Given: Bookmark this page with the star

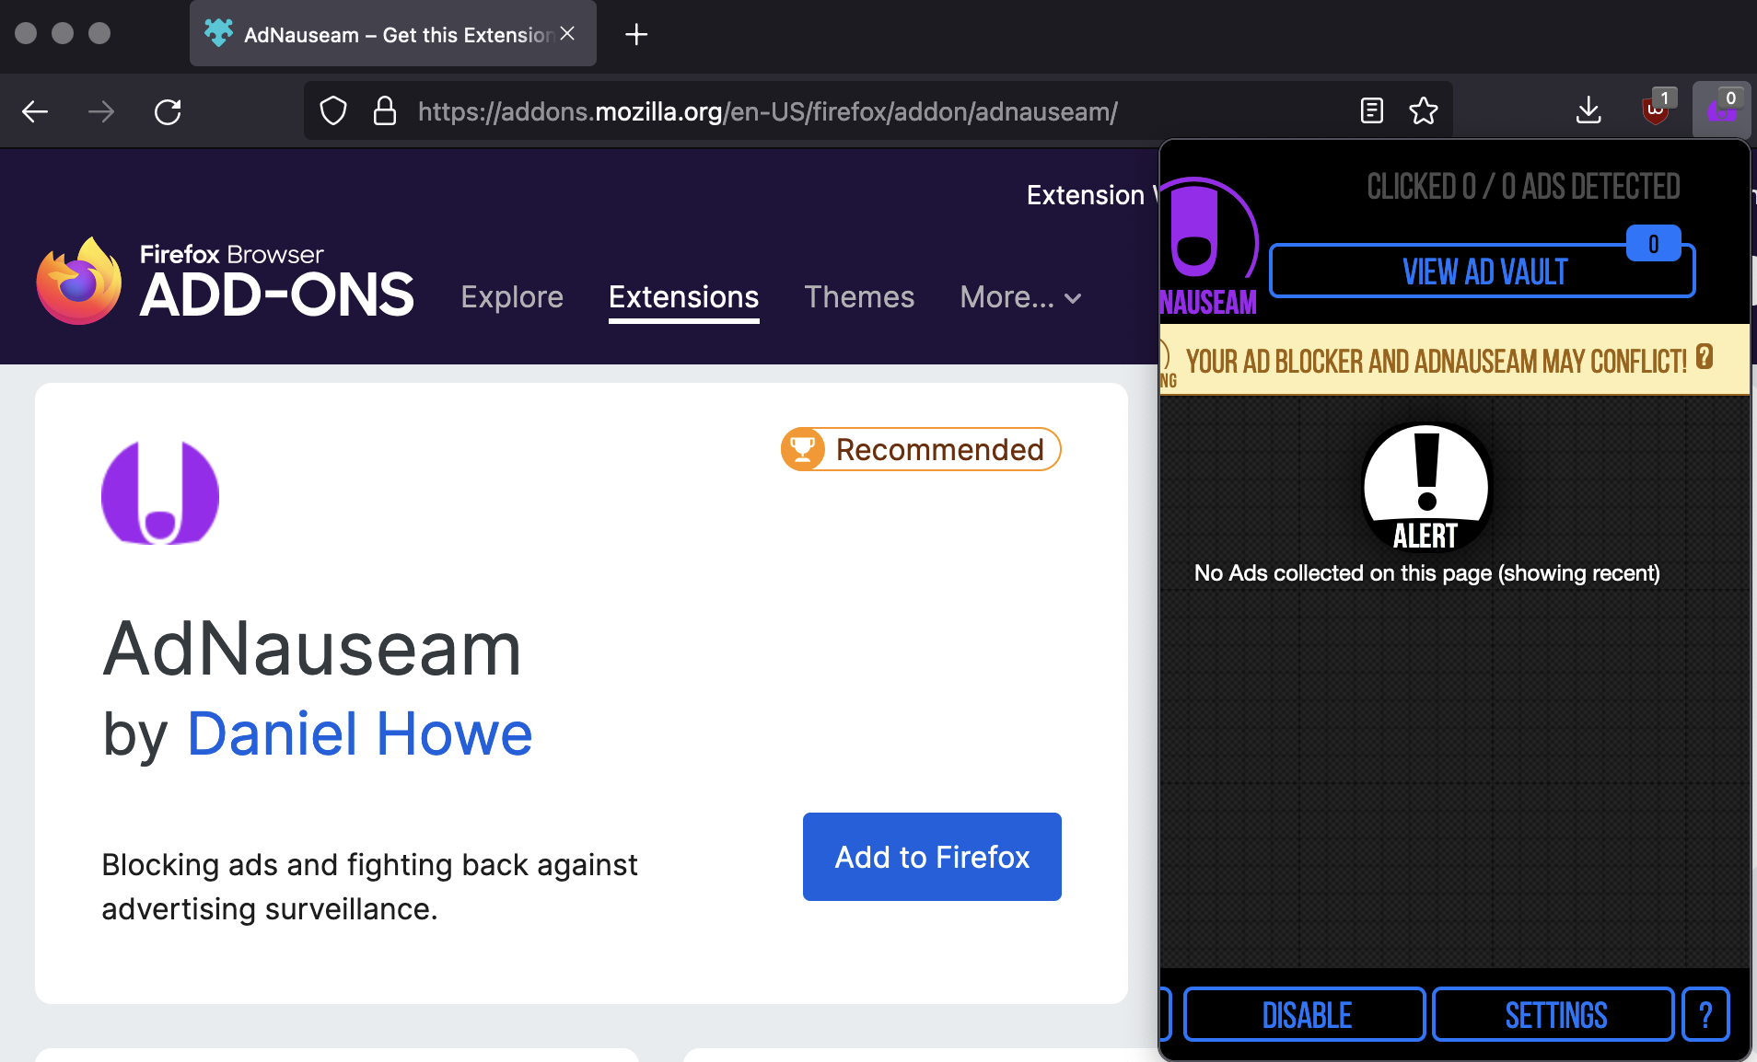Looking at the screenshot, I should pyautogui.click(x=1424, y=111).
